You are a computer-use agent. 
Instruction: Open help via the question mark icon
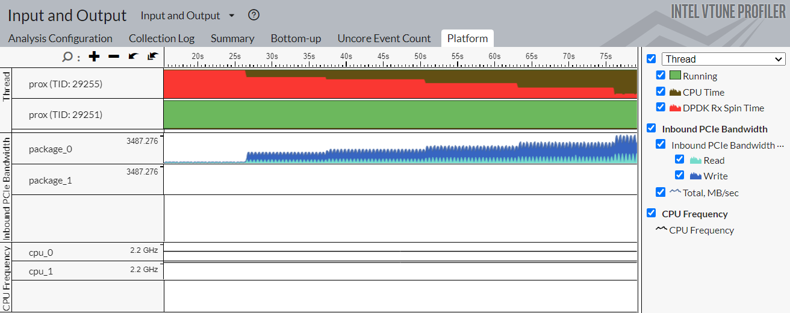(253, 15)
